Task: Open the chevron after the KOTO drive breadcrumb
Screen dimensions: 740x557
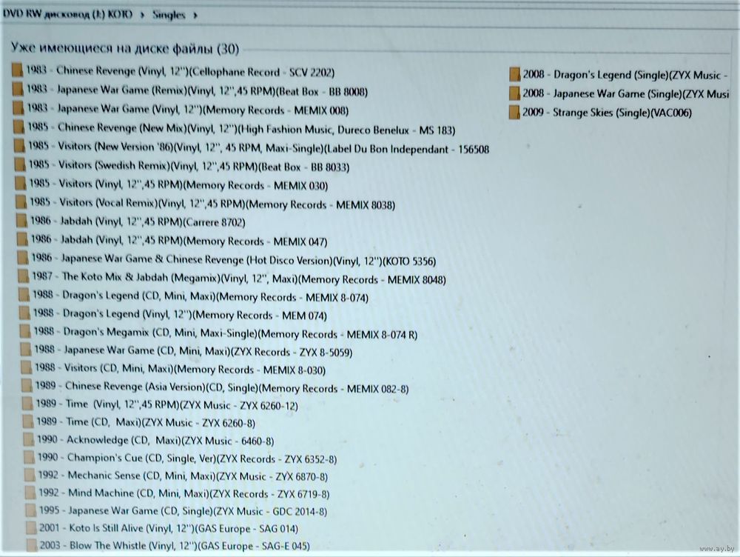Action: (x=142, y=15)
